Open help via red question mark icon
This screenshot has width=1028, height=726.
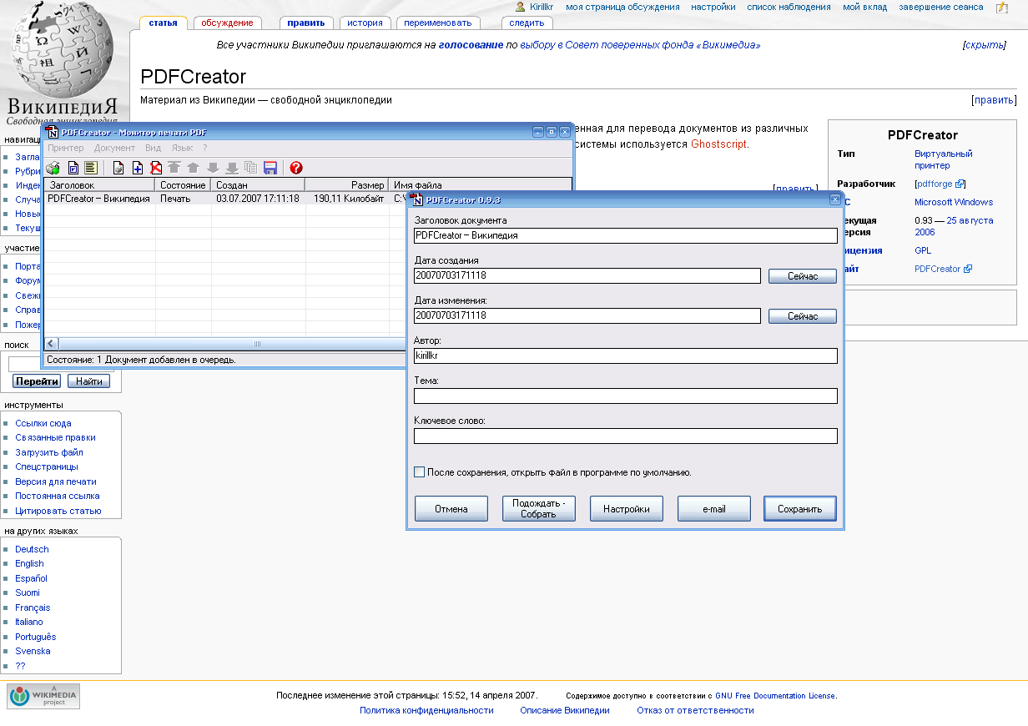click(296, 168)
